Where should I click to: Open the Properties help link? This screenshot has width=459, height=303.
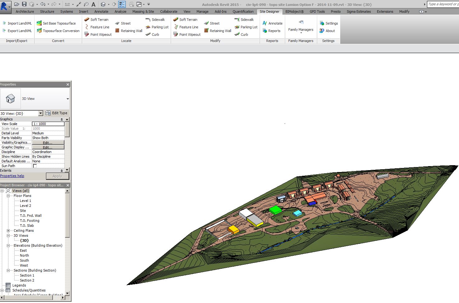pyautogui.click(x=12, y=176)
